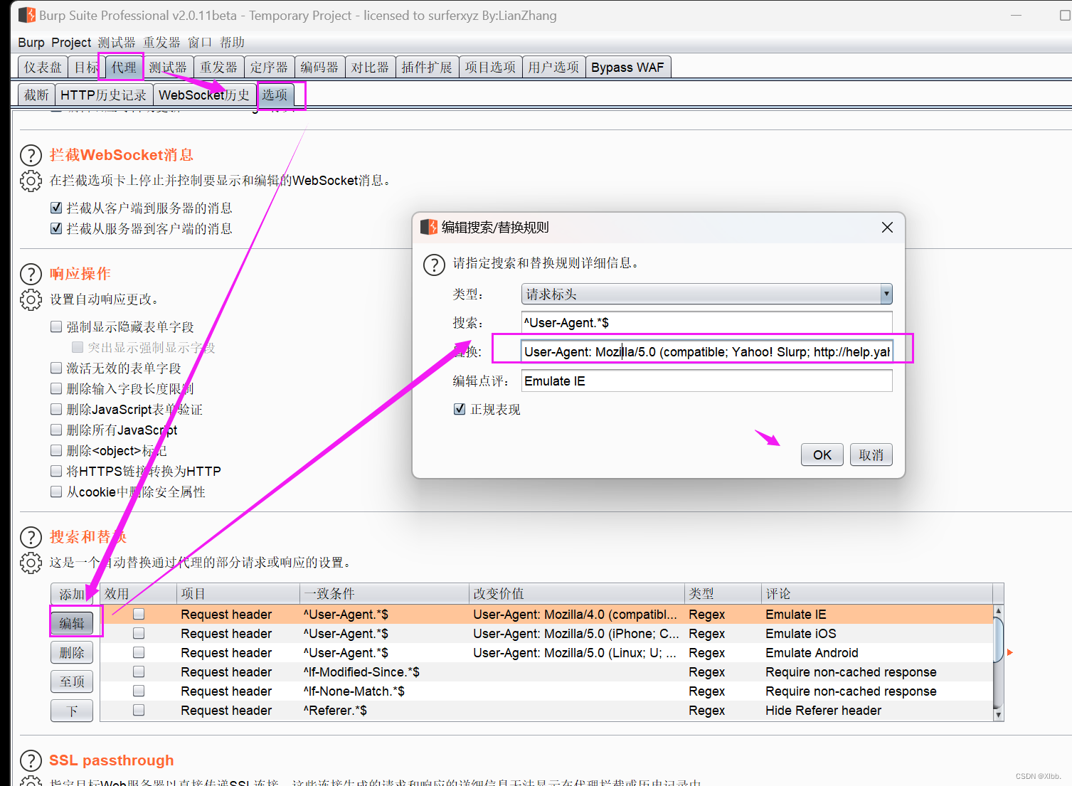This screenshot has height=786, width=1072.
Task: Enable 将HTTPS链接转换为HTTP
Action: tap(56, 471)
